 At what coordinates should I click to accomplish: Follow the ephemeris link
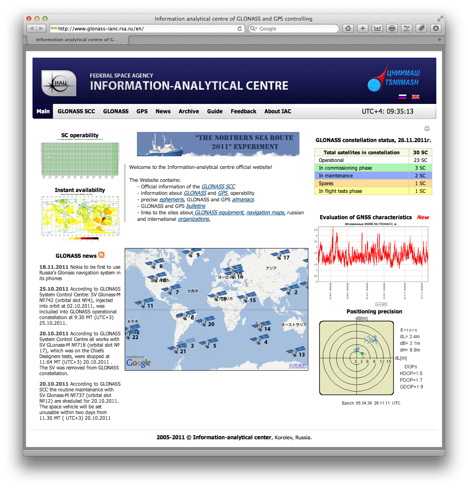tap(171, 199)
